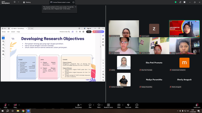Image resolution: width=202 pixels, height=113 pixels.
Task: Click Ask AI Assistant button
Action: [98, 32]
